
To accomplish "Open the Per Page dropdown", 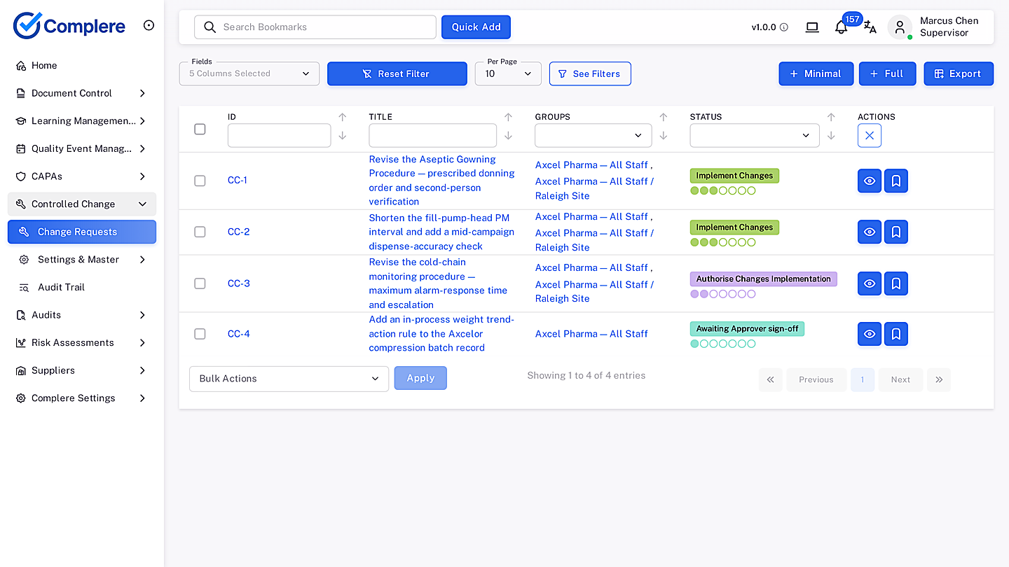I will point(508,73).
